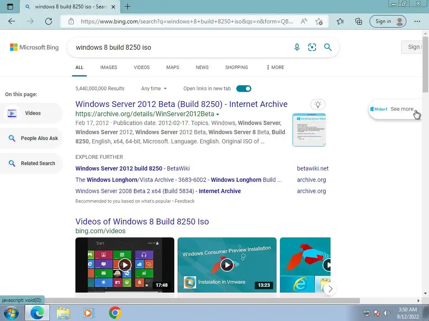Screen dimensions: 429x321
Task: Open Windows Start orb
Action: pyautogui.click(x=11, y=313)
